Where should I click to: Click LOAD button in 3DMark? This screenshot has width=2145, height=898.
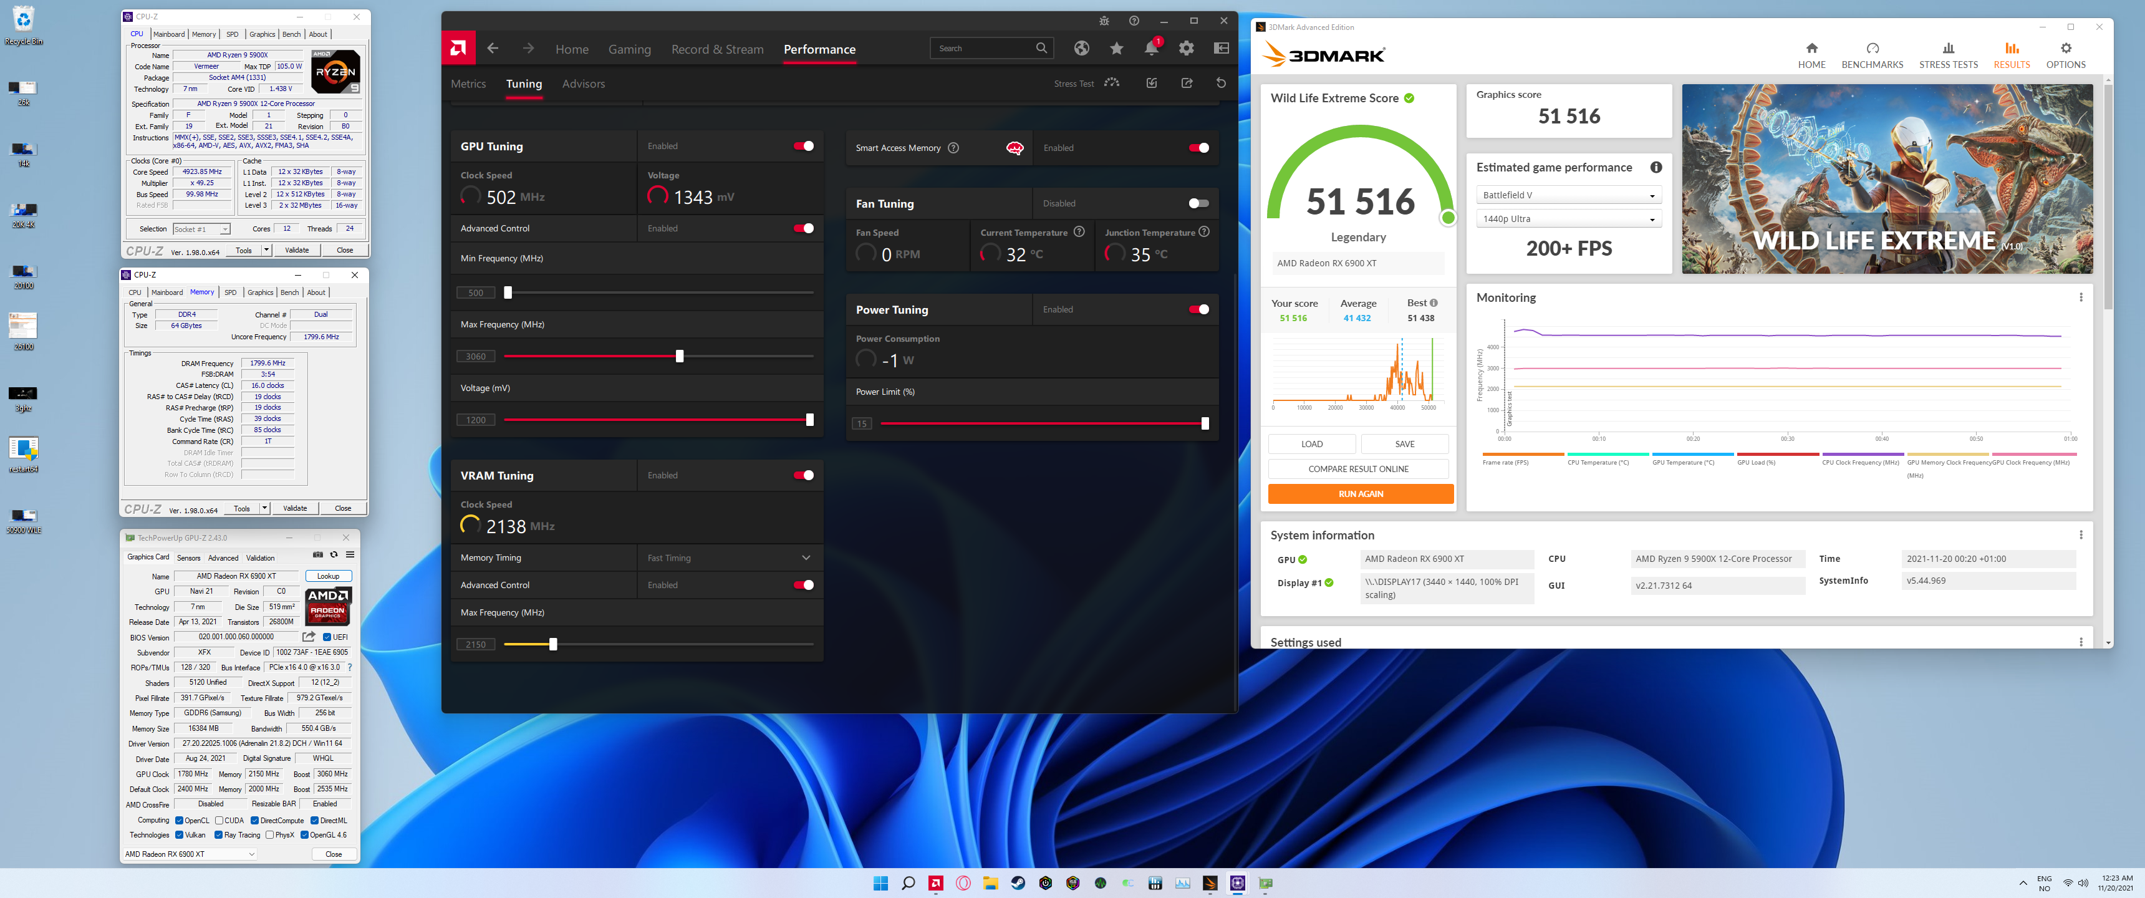point(1311,444)
